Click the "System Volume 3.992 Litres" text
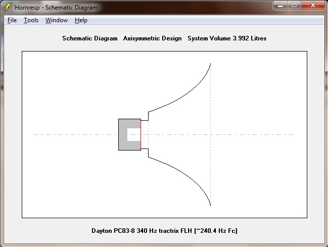The height and width of the screenshot is (247, 328). (x=227, y=38)
